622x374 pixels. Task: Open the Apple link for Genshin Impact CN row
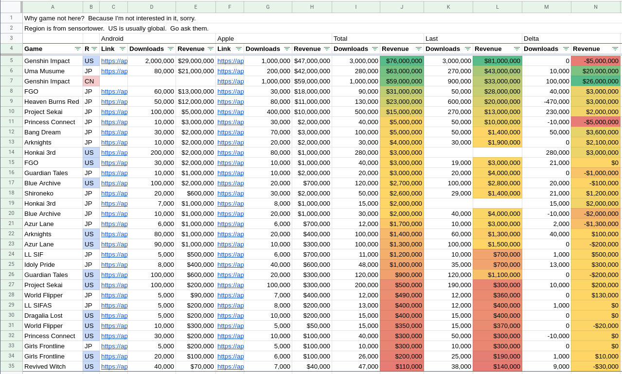(231, 81)
